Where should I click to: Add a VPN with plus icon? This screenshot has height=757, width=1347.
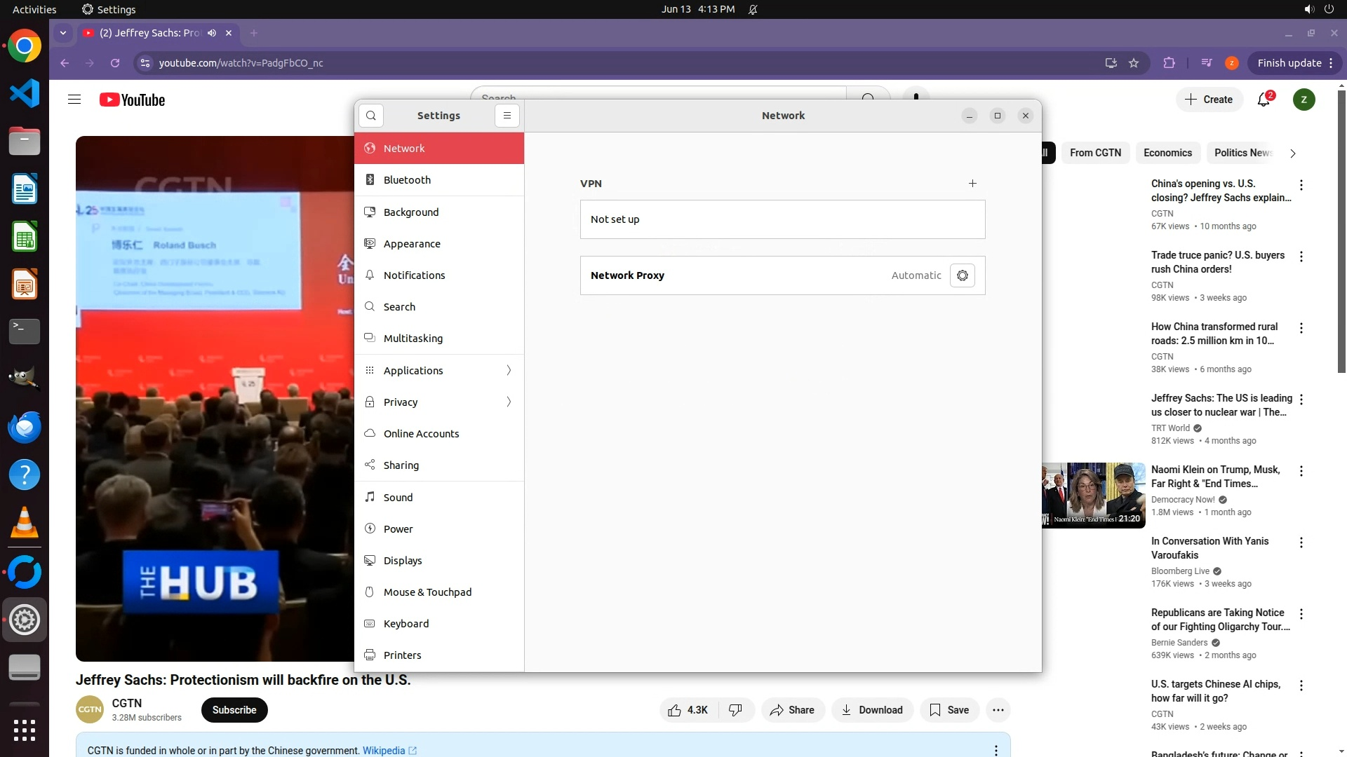tap(972, 184)
